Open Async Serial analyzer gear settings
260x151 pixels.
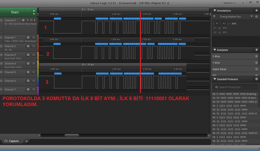pyautogui.click(x=256, y=69)
